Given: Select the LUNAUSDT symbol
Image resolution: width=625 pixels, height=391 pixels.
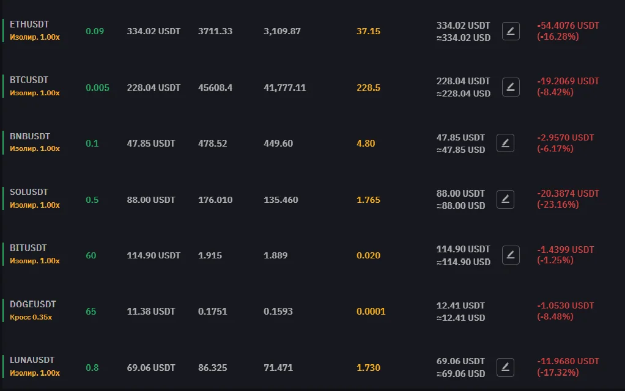Looking at the screenshot, I should (32, 360).
